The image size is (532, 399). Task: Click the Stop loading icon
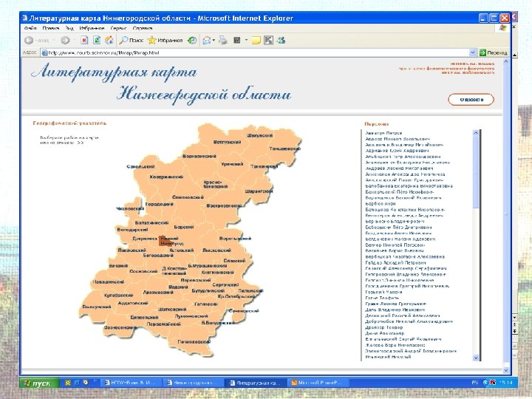86,41
